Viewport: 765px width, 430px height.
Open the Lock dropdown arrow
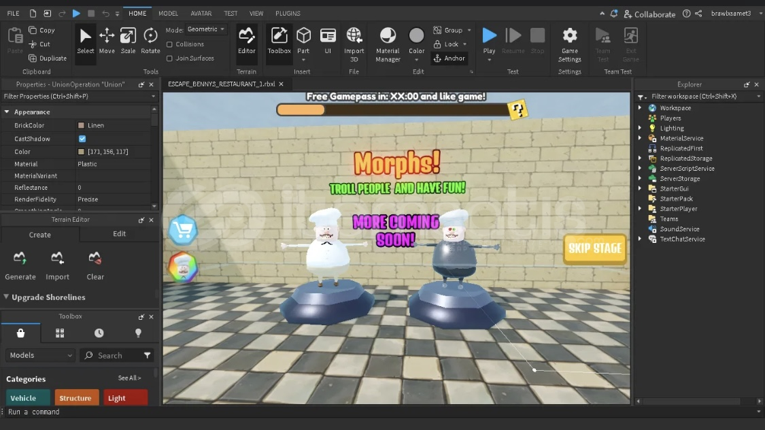click(464, 44)
